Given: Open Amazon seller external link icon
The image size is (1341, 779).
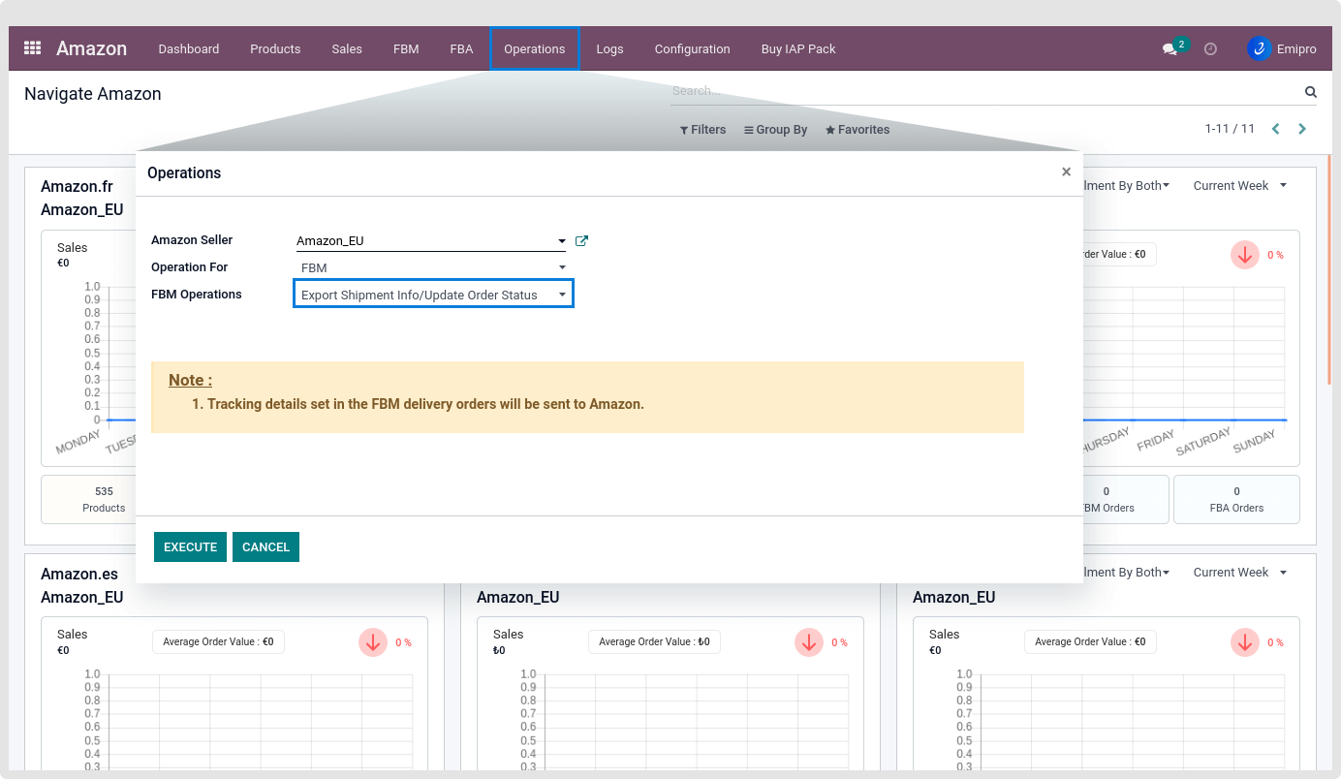Looking at the screenshot, I should (581, 241).
